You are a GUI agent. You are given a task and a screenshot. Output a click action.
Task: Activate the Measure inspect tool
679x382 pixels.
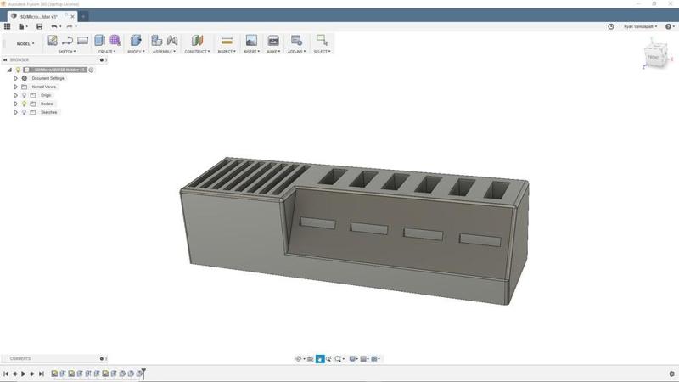click(227, 41)
